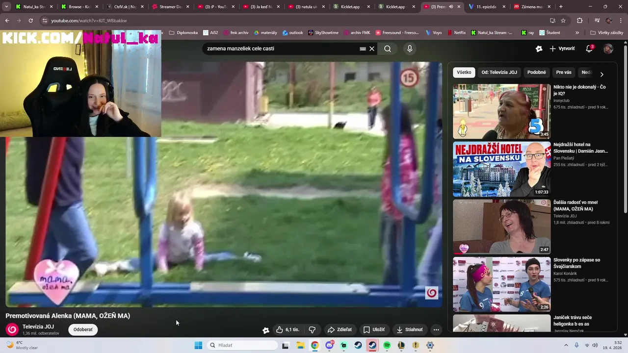Open volume control in system tray
The image size is (628, 353).
(595, 345)
